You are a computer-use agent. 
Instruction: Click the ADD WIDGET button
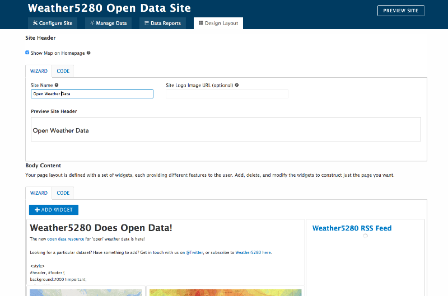(54, 210)
